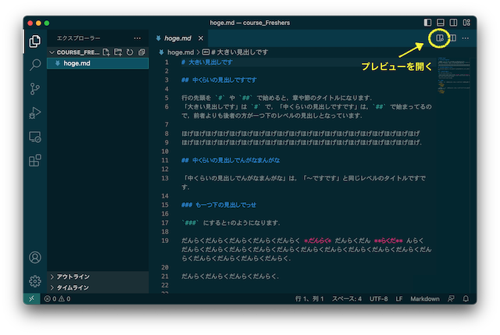Open preview to the side icon
This screenshot has width=500, height=335.
coord(440,38)
